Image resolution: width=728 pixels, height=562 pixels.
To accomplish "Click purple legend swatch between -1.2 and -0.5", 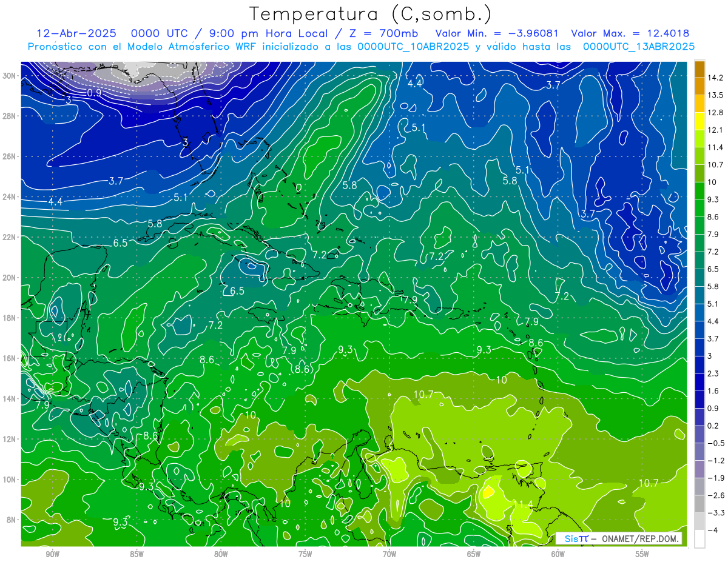I will pyautogui.click(x=700, y=452).
